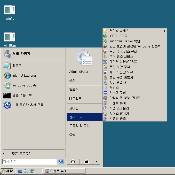
Task: Open 내게 필요한 옵션 모음 icon
Action: [7, 105]
